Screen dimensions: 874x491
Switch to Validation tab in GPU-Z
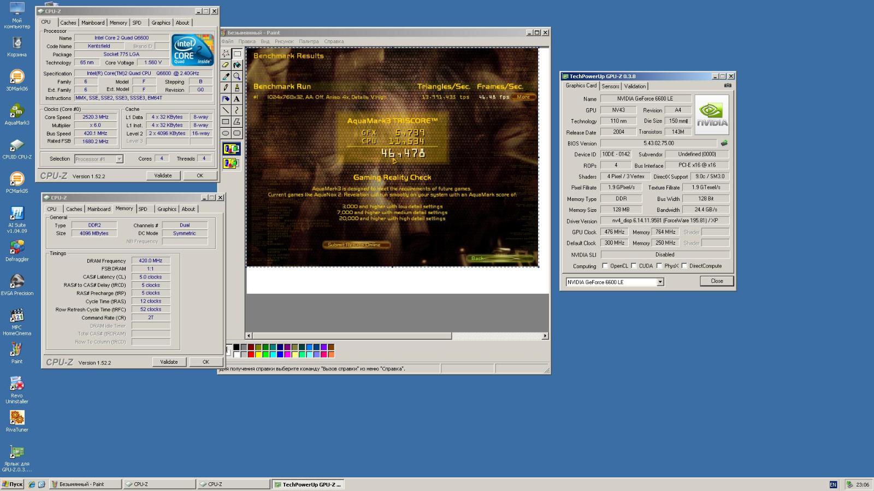635,86
